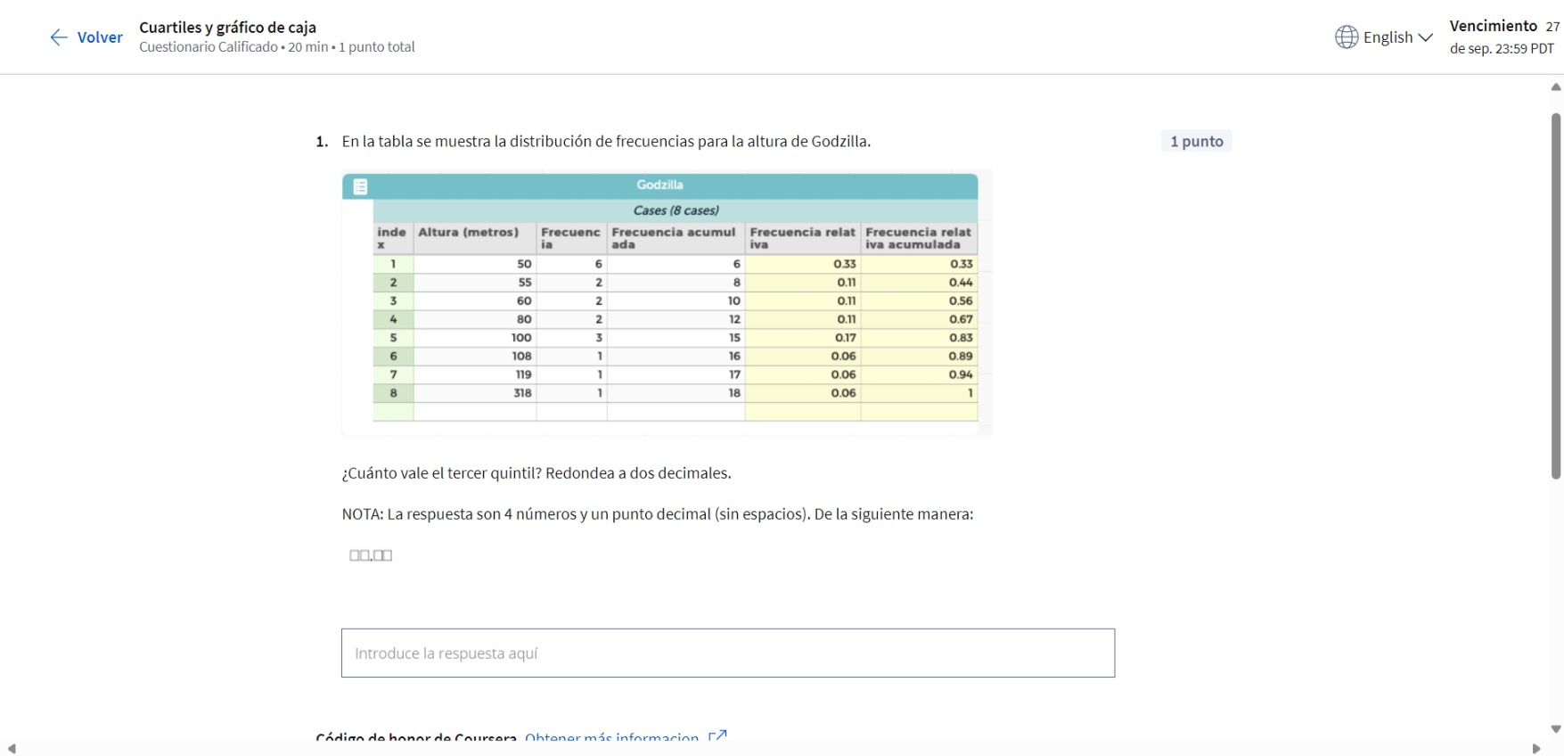This screenshot has width=1564, height=756.
Task: Click the 'Cases (8 cases)' table caption
Action: [676, 210]
